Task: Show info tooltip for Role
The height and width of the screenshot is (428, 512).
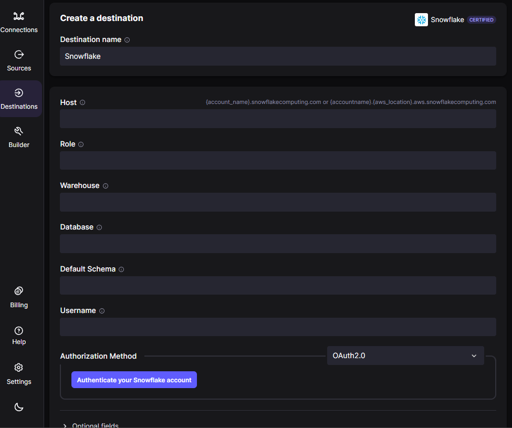Action: click(x=81, y=144)
